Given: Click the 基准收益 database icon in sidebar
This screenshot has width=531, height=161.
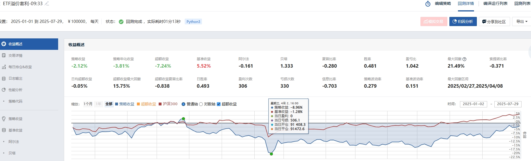Looking at the screenshot, I should (x=4, y=130).
